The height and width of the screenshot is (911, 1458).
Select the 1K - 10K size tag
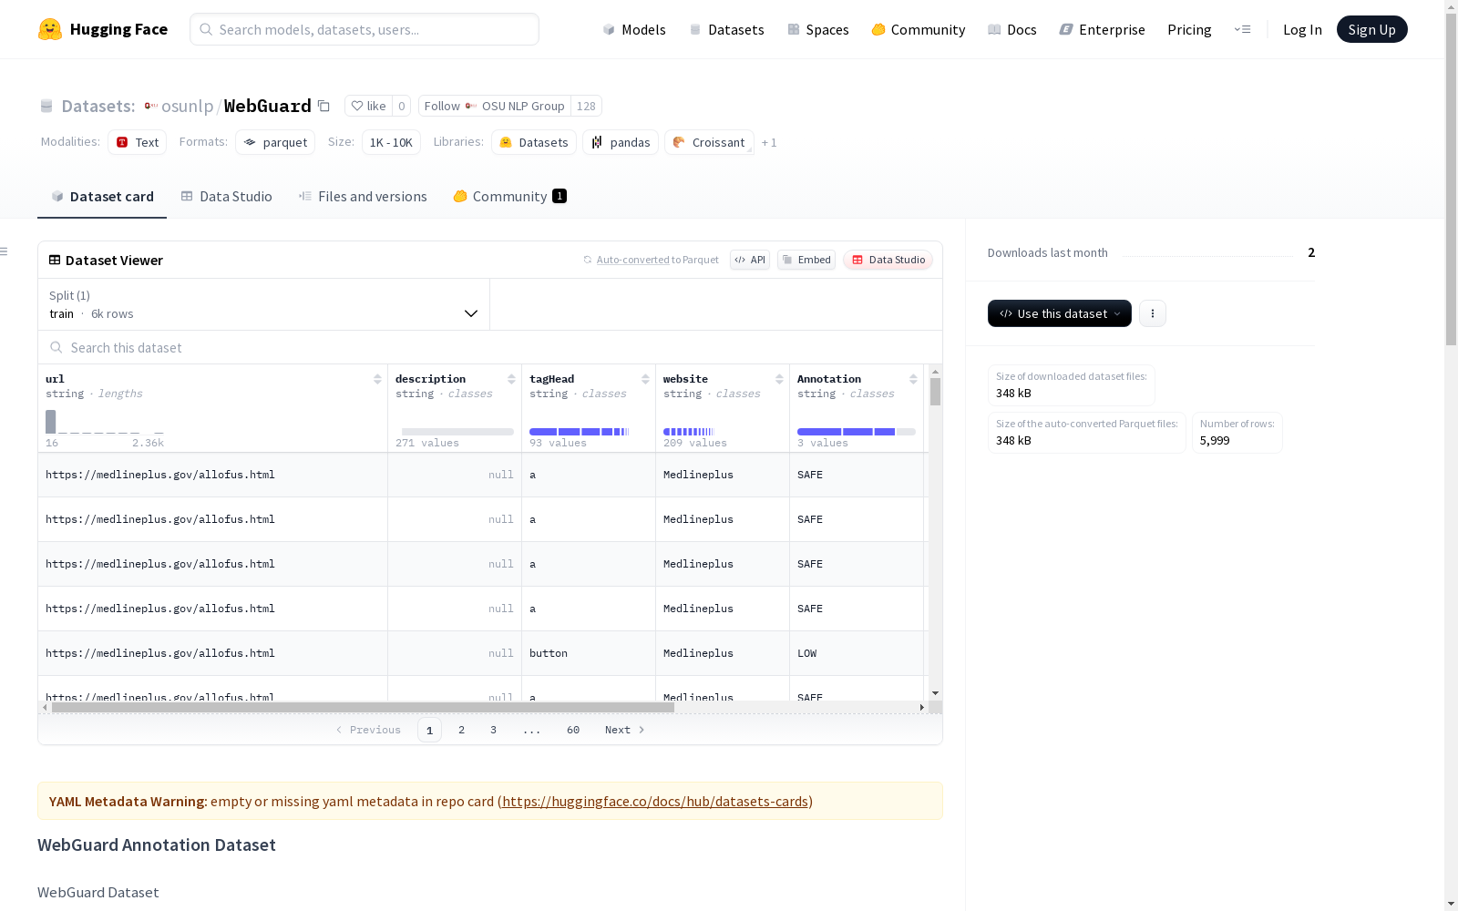(391, 142)
